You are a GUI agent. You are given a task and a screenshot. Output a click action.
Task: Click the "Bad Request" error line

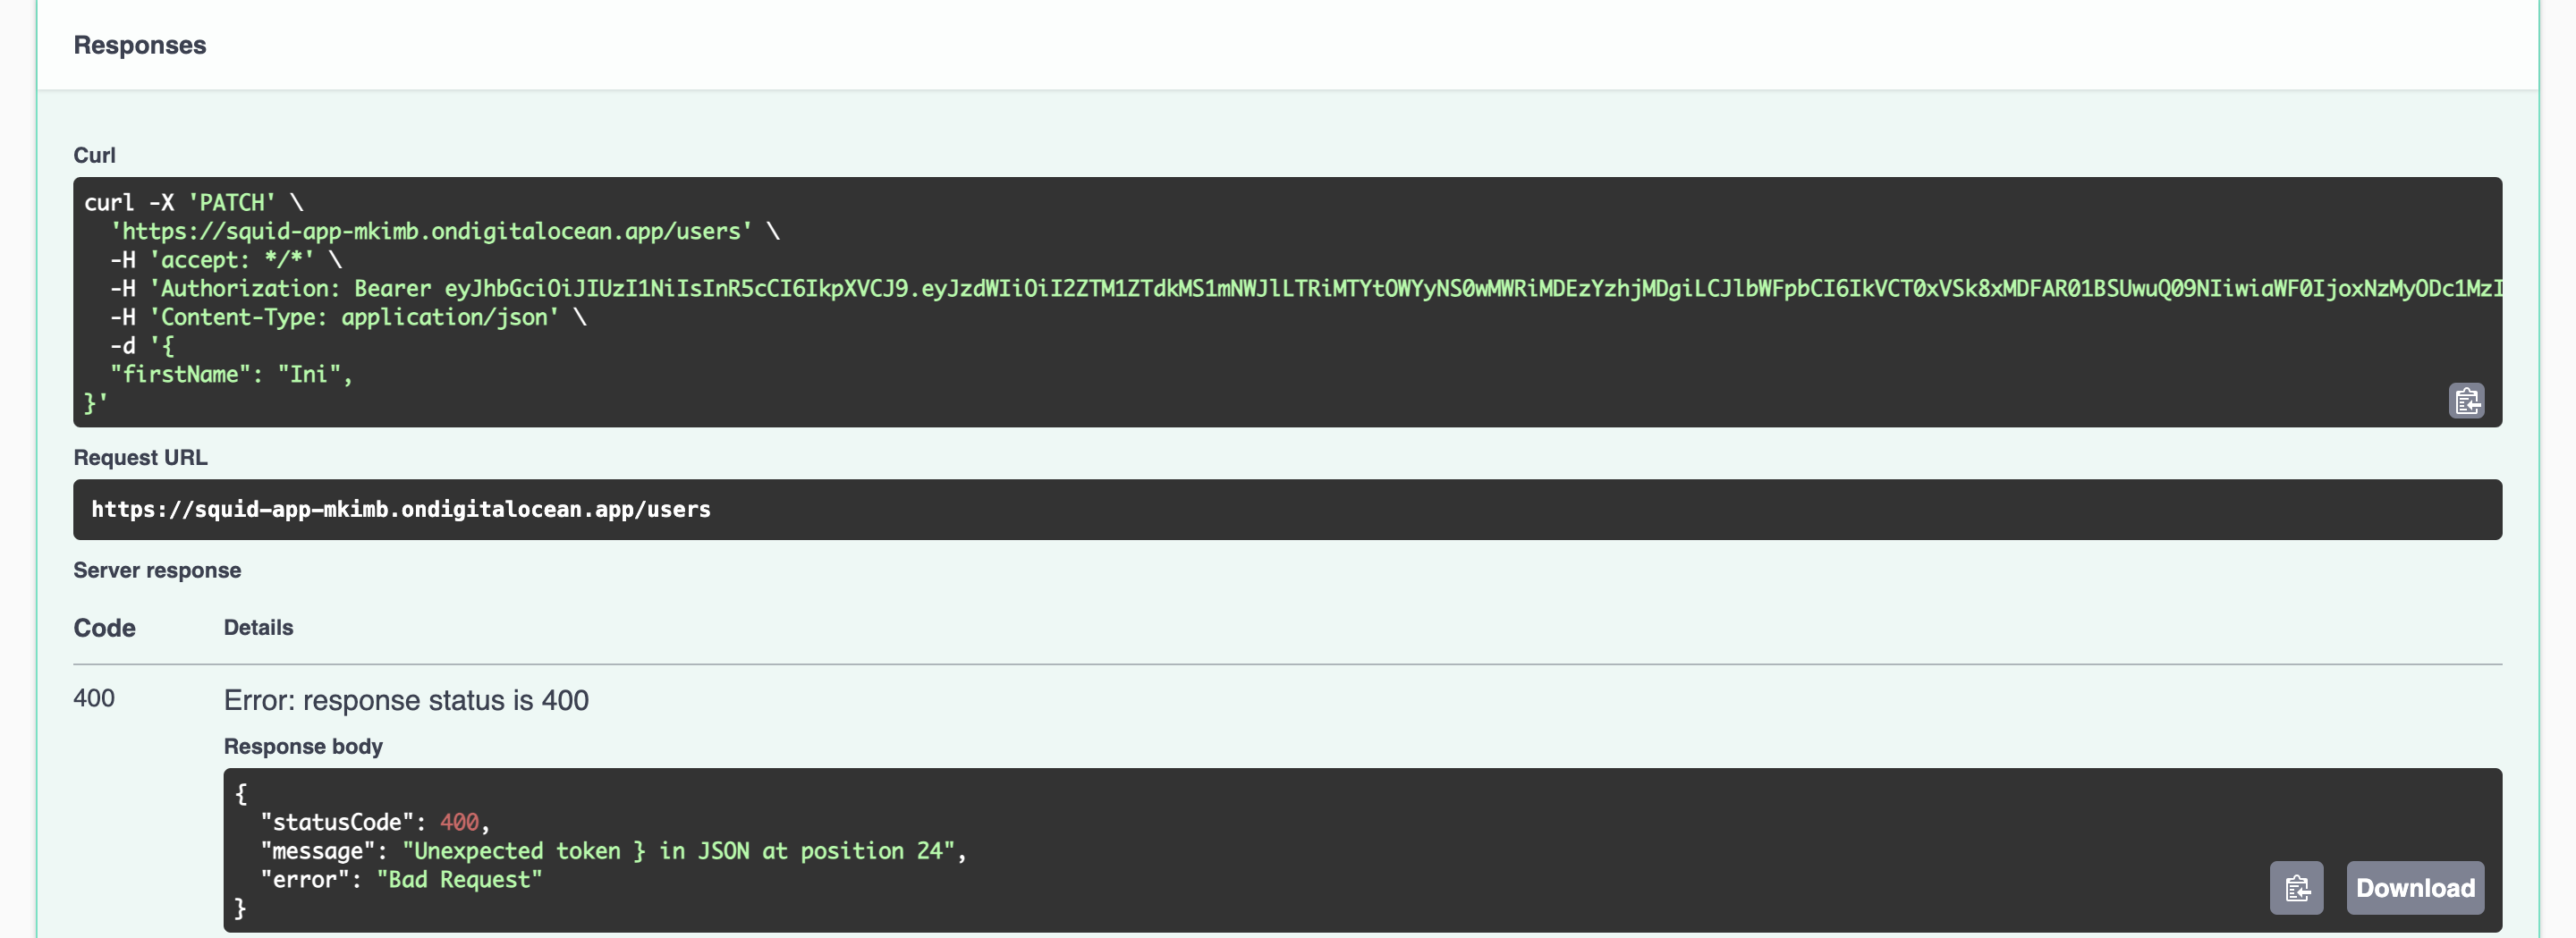pos(401,880)
